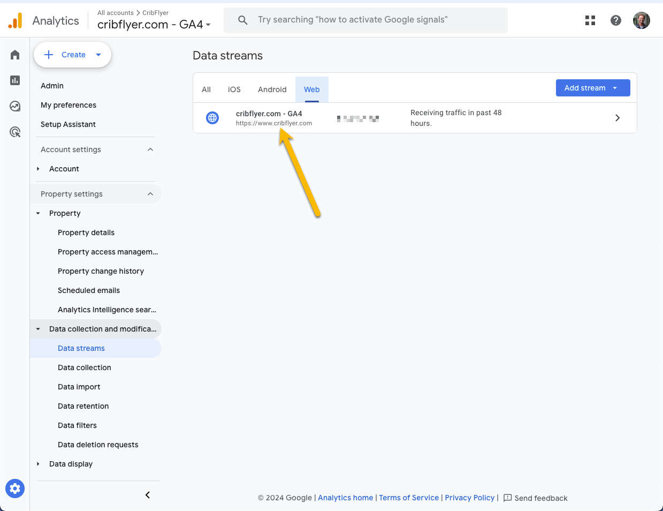Open Data deletion requests
Screen dimensions: 663x511
pyautogui.click(x=98, y=445)
